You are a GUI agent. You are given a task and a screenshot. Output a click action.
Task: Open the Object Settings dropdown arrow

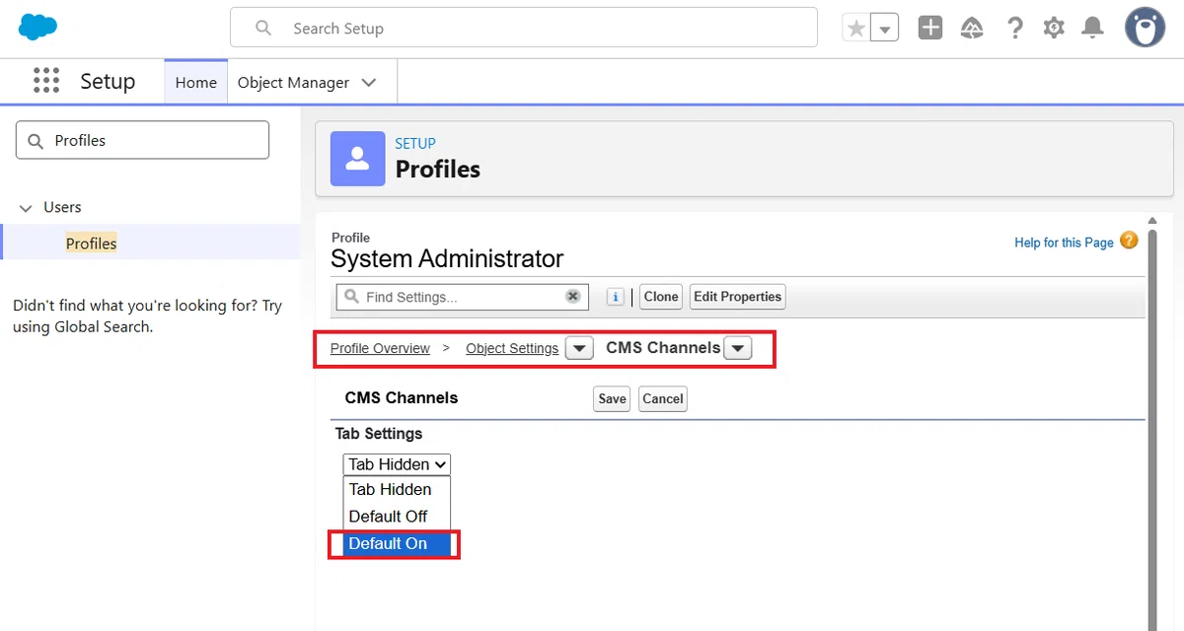(x=579, y=348)
